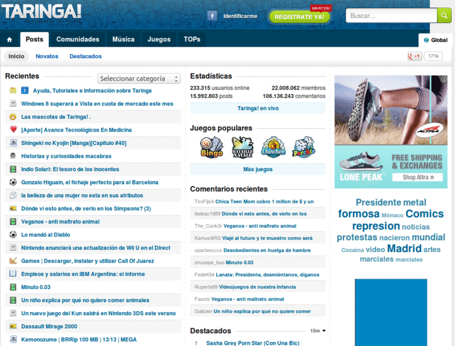This screenshot has width=461, height=346.
Task: Select the Novatos sub-tab
Action: (x=47, y=56)
